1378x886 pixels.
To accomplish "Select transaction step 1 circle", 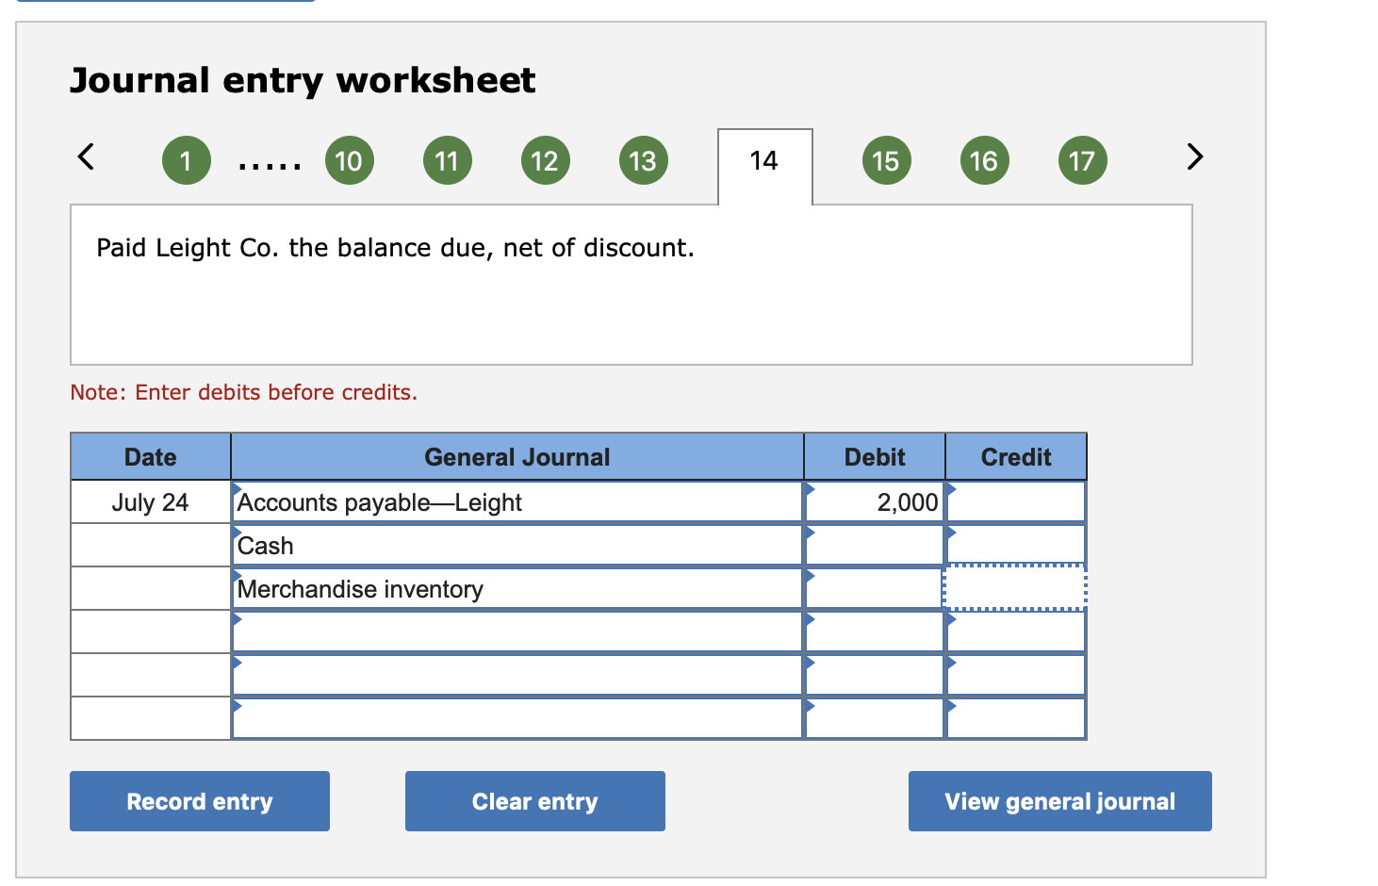I will pos(186,160).
